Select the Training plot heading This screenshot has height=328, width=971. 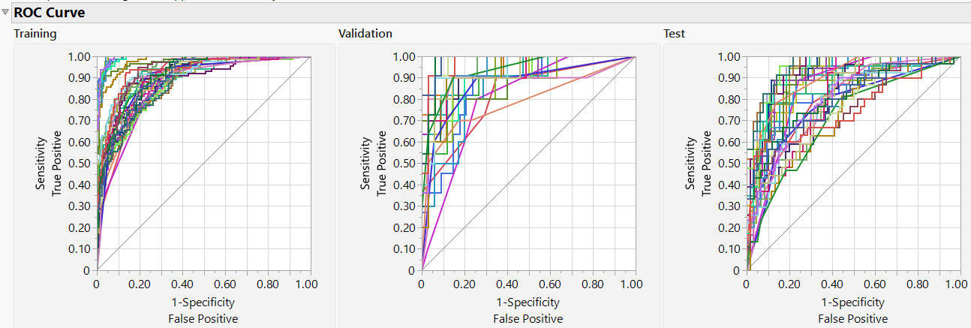[x=35, y=34]
